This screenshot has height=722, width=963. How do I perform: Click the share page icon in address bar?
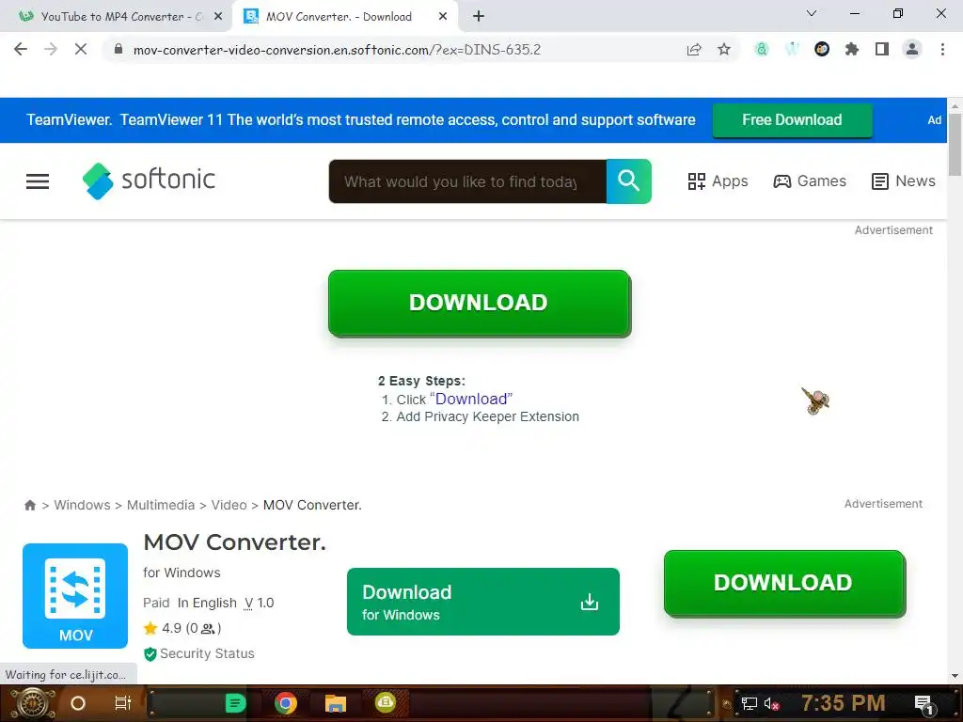pyautogui.click(x=694, y=50)
